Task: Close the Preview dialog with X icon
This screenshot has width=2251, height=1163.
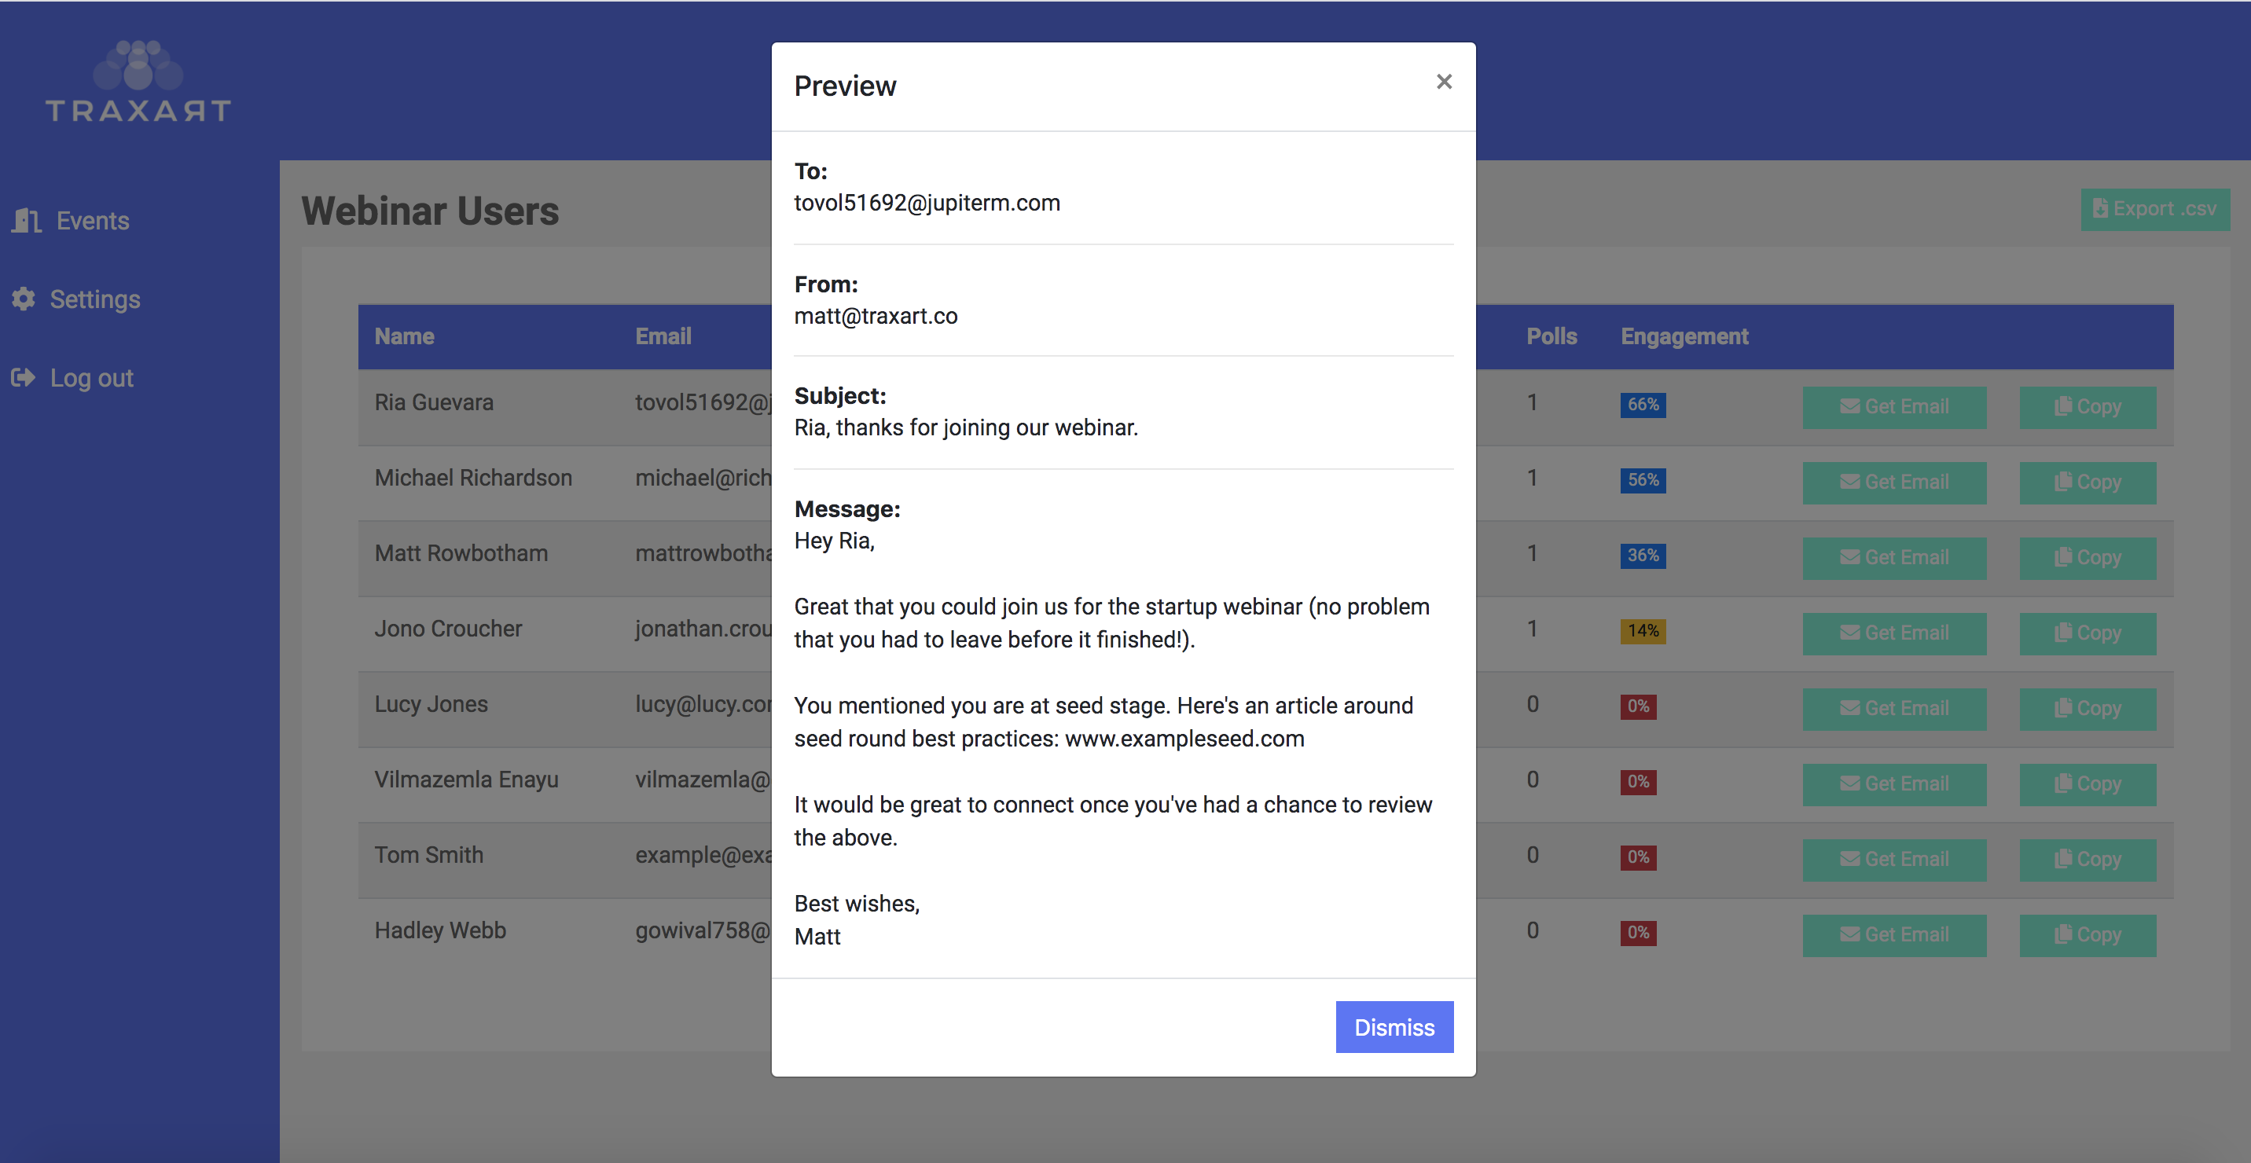Action: 1444,83
